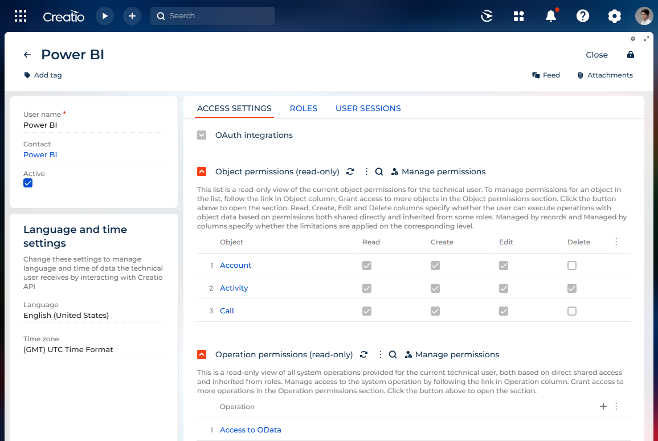Open the Attachments panel
The width and height of the screenshot is (658, 441).
(x=605, y=75)
